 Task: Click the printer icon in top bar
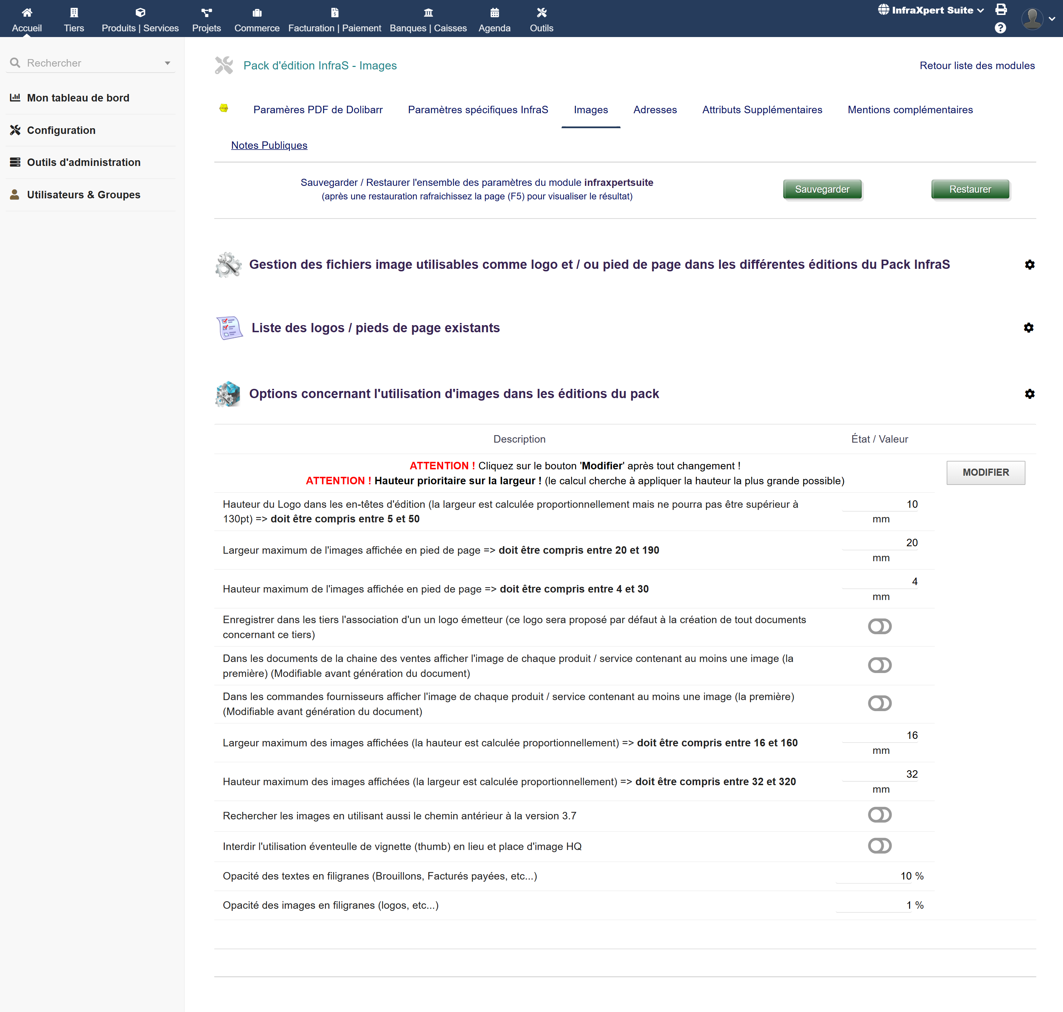1001,9
